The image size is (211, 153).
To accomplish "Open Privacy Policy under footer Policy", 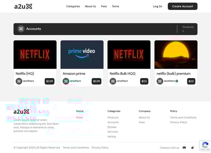I will point(179,122).
